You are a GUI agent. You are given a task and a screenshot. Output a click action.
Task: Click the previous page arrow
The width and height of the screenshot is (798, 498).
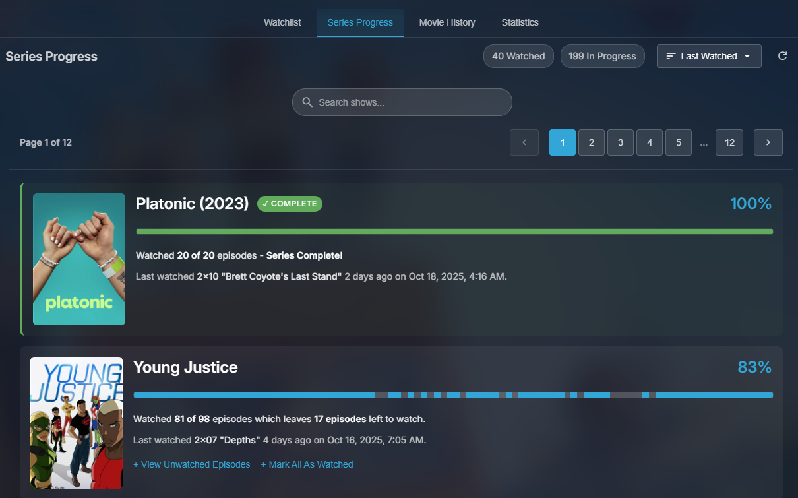524,142
